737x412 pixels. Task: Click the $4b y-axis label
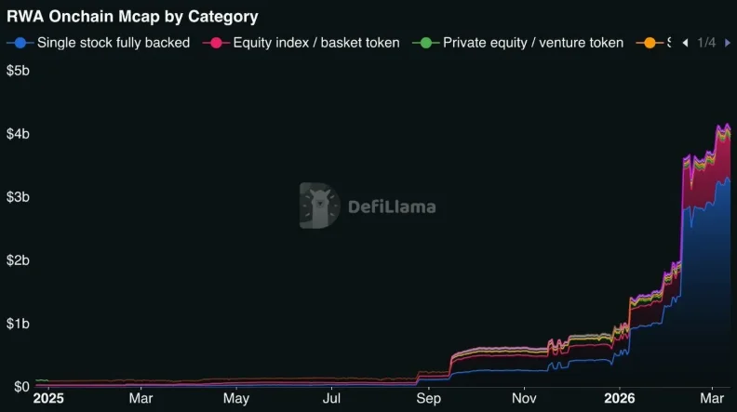[18, 134]
